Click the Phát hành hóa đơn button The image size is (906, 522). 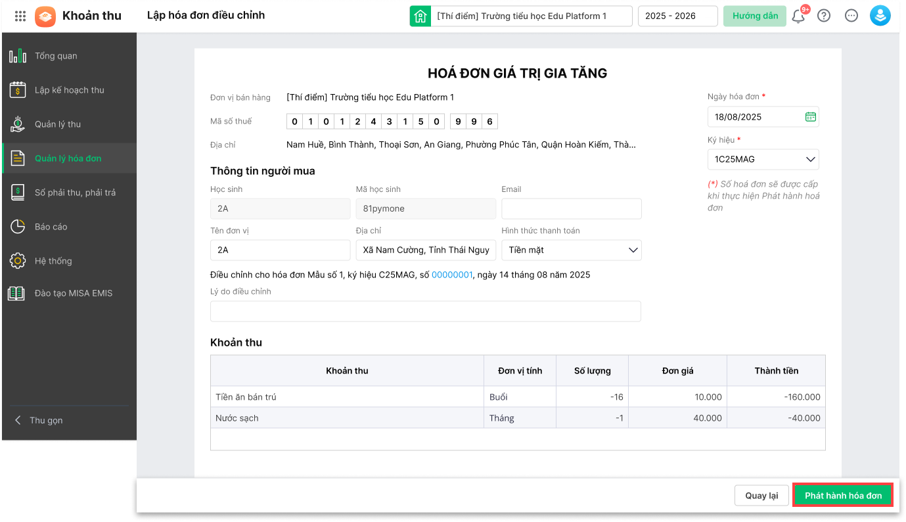pos(843,496)
